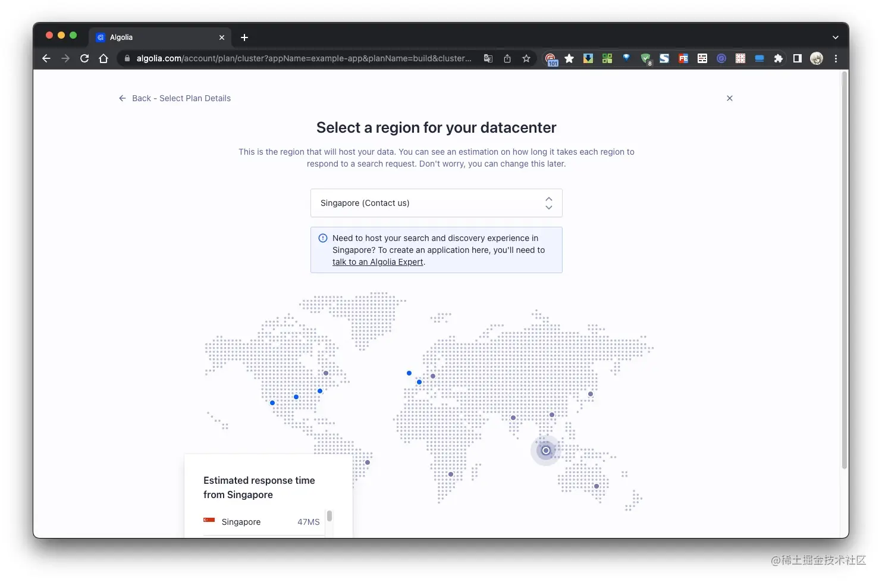Share this page from the address bar
Image resolution: width=882 pixels, height=582 pixels.
tap(507, 58)
